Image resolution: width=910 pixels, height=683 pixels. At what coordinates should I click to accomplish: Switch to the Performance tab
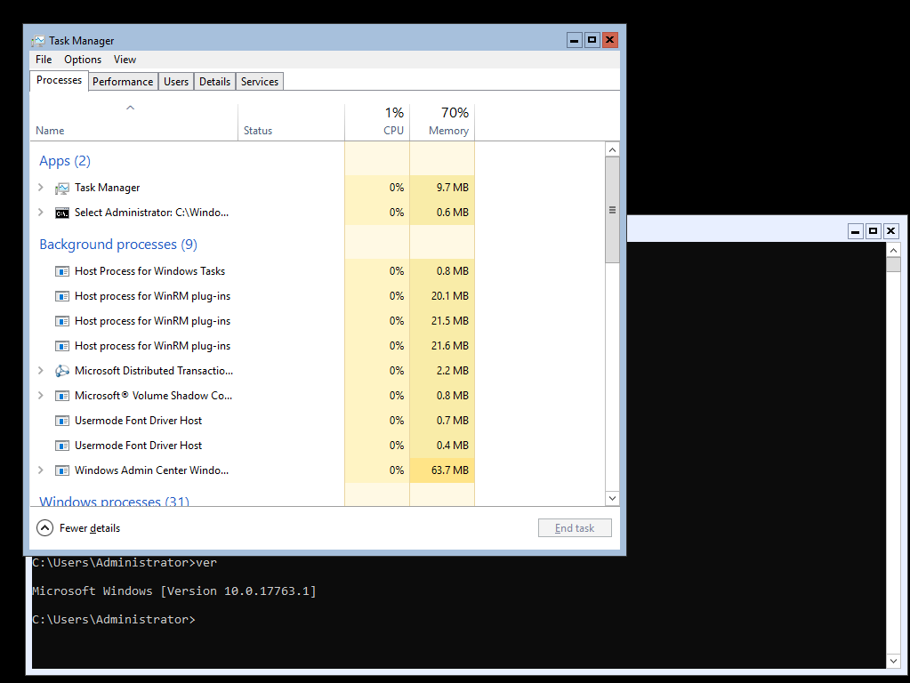point(123,81)
